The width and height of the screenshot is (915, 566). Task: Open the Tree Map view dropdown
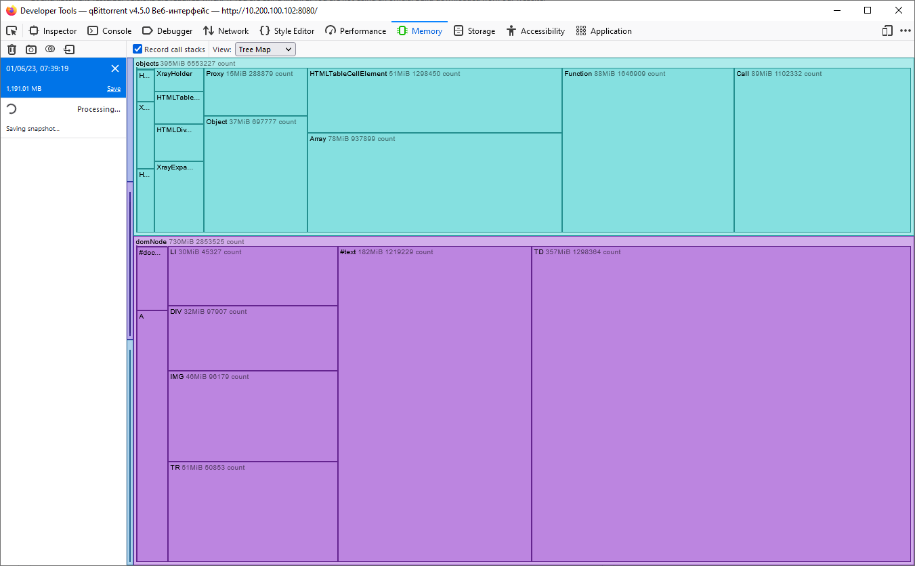coord(265,49)
